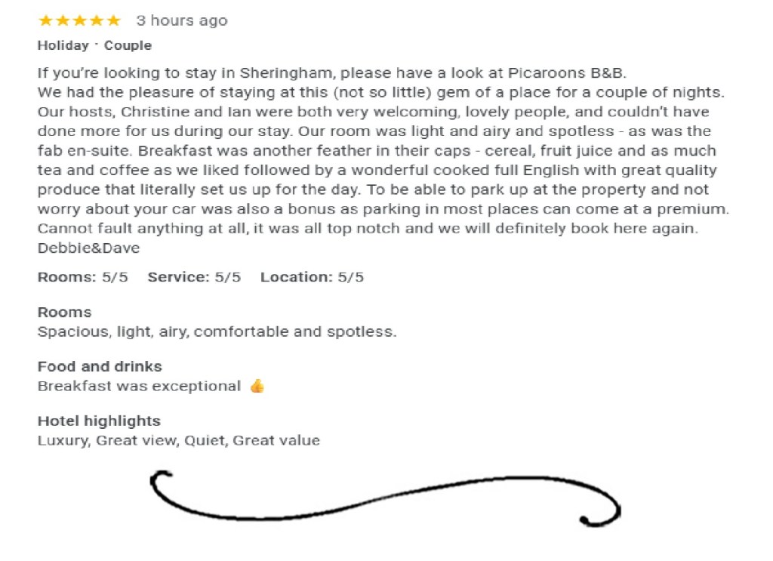Select the "Holiday" trip type label
Screen dimensions: 773x561
tap(63, 45)
